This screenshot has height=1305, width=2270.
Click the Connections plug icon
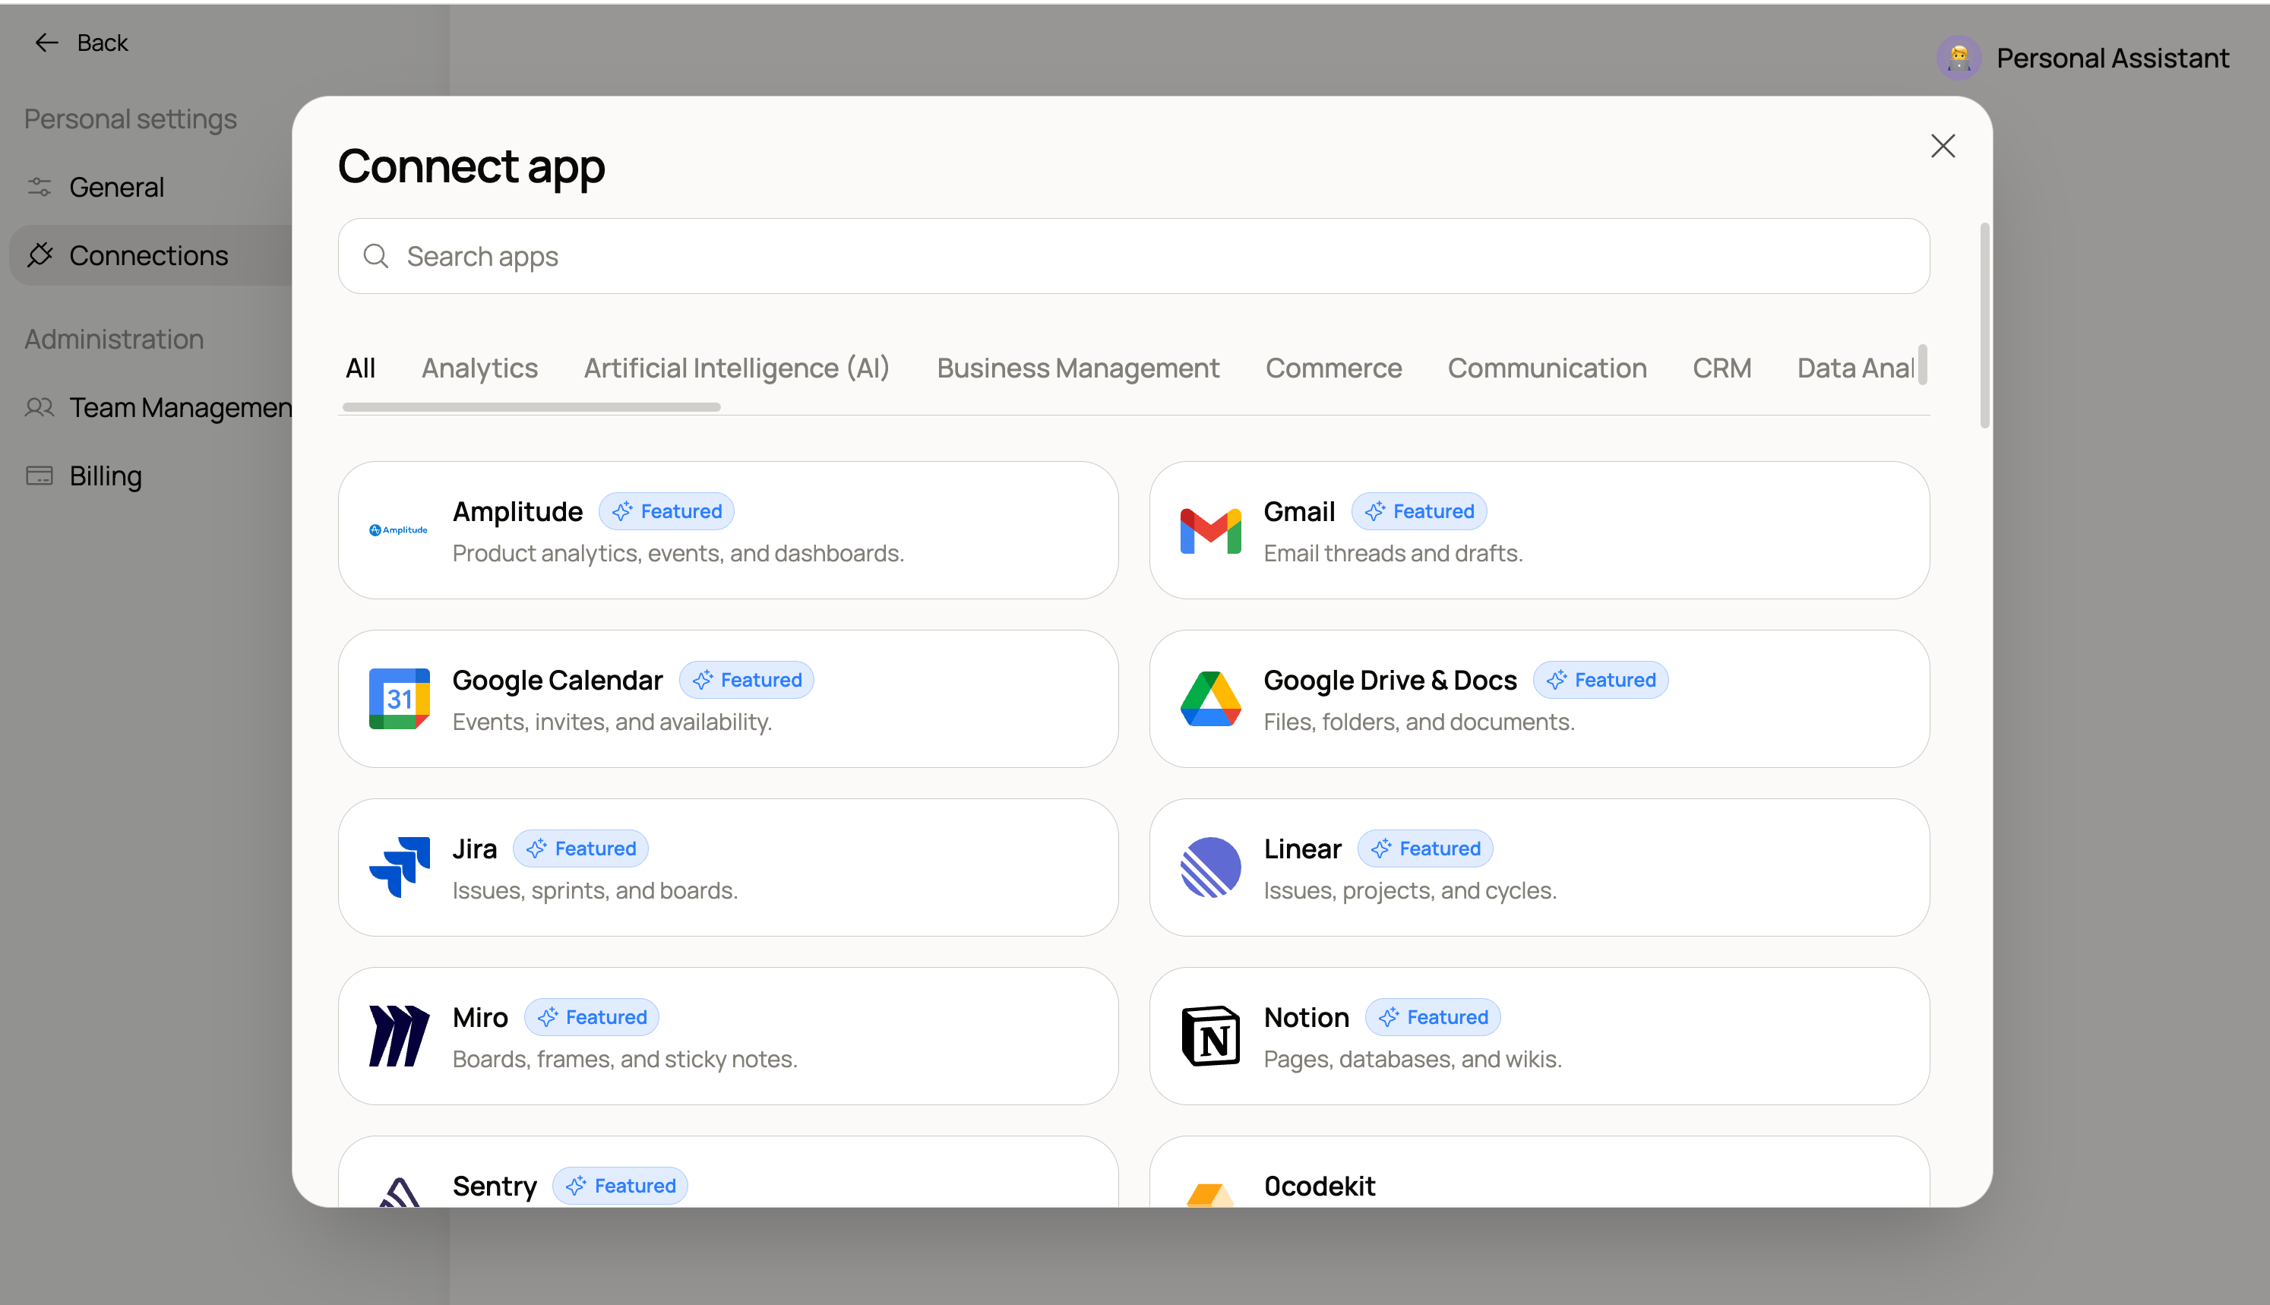pos(40,254)
